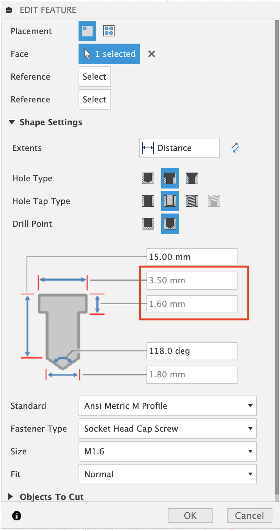
Task: Expand the Objects To Cut section
Action: coord(11,496)
